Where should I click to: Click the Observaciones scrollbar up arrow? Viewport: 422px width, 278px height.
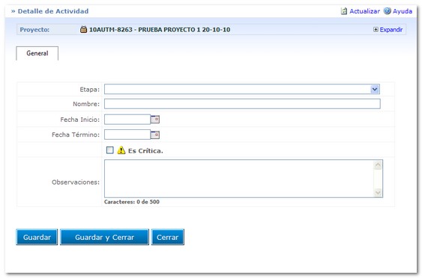click(378, 165)
